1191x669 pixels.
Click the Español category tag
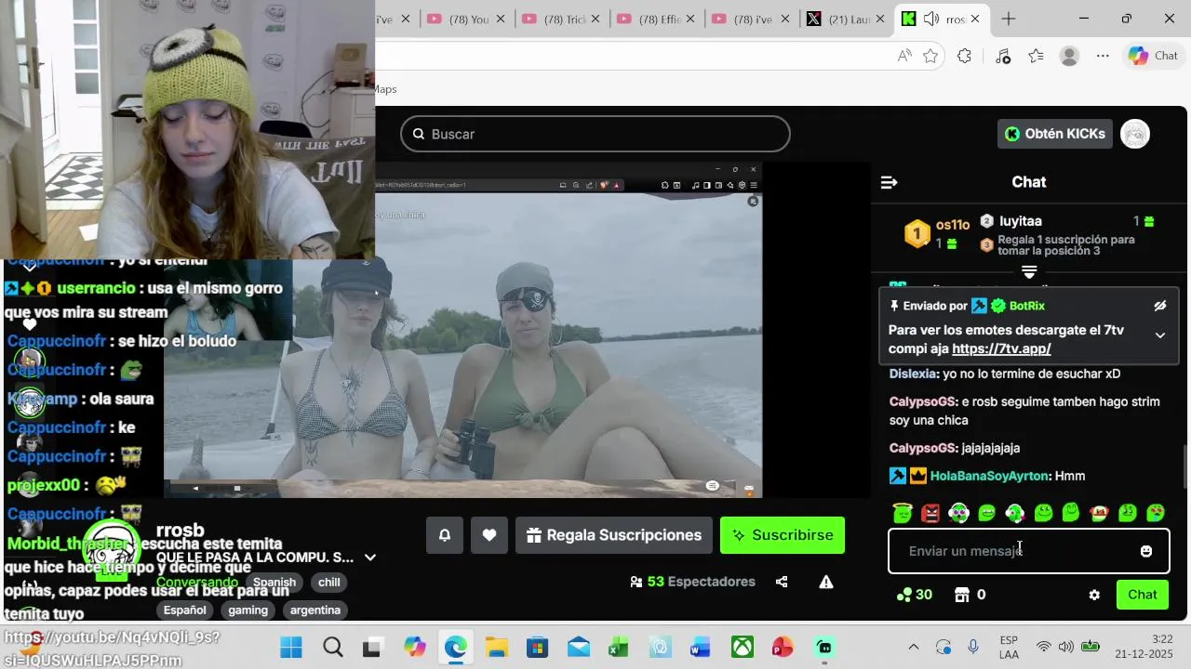[x=184, y=610]
